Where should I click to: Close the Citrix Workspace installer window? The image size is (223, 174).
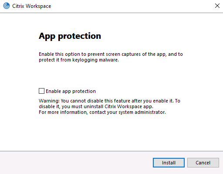click(217, 6)
